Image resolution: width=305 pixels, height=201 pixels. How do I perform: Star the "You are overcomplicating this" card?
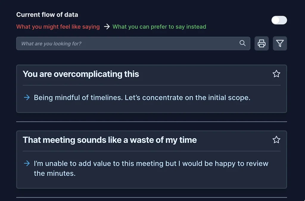(x=276, y=74)
